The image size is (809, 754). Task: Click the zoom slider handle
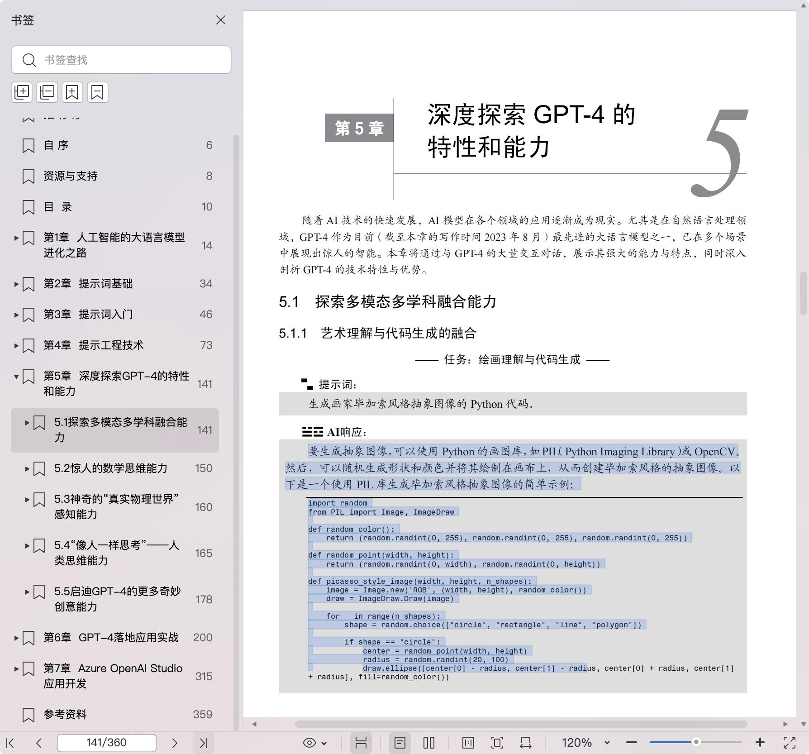[x=696, y=742]
